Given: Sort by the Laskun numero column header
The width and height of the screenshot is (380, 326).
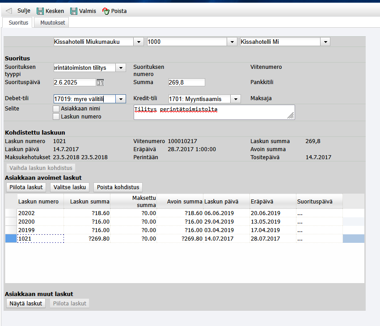Looking at the screenshot, I should [x=40, y=201].
